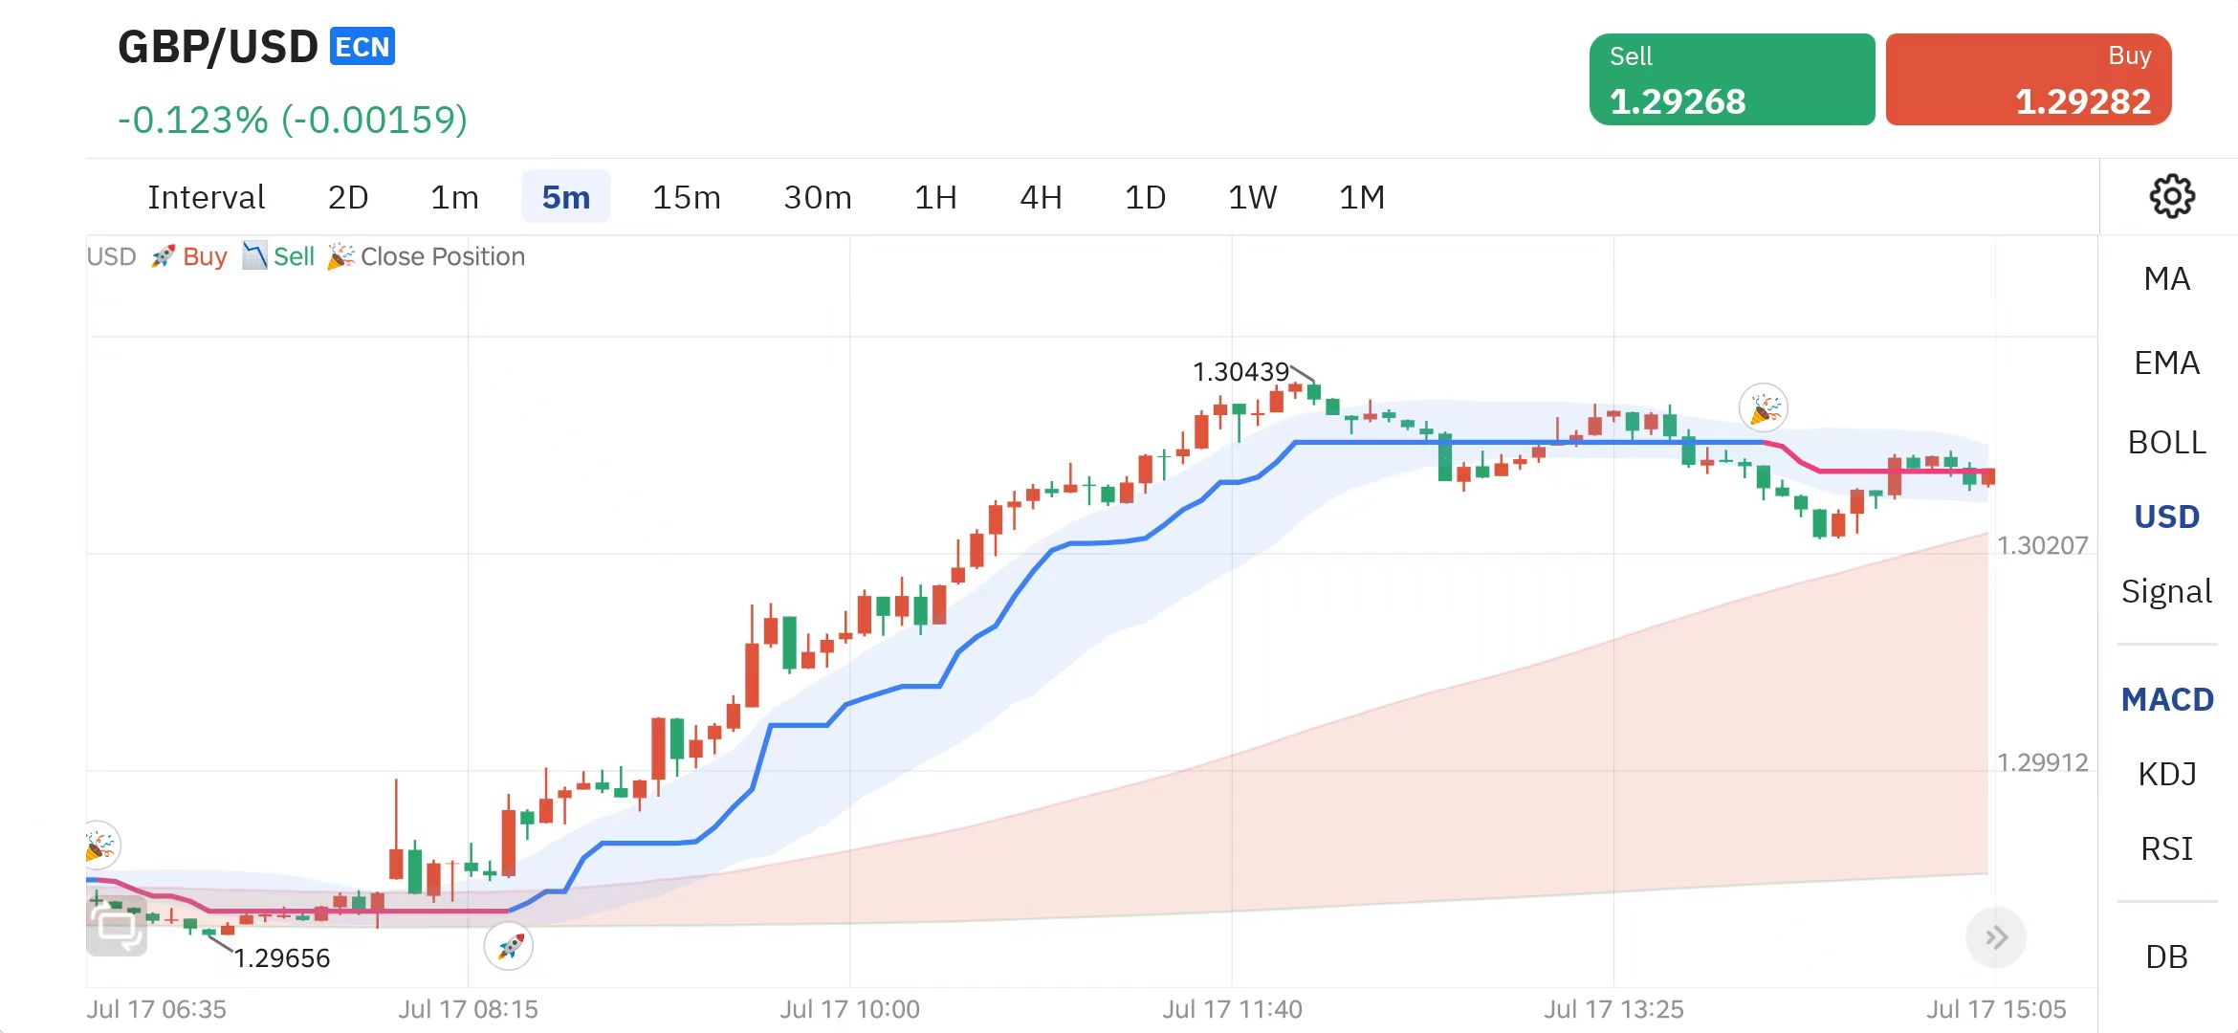The width and height of the screenshot is (2238, 1033).
Task: Open chart settings gear icon
Action: 2171,197
